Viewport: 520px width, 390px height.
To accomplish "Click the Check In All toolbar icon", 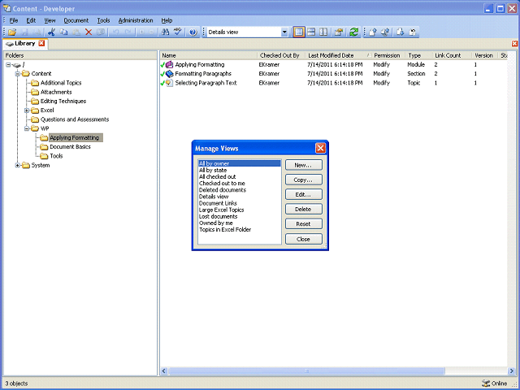I will tap(385, 32).
